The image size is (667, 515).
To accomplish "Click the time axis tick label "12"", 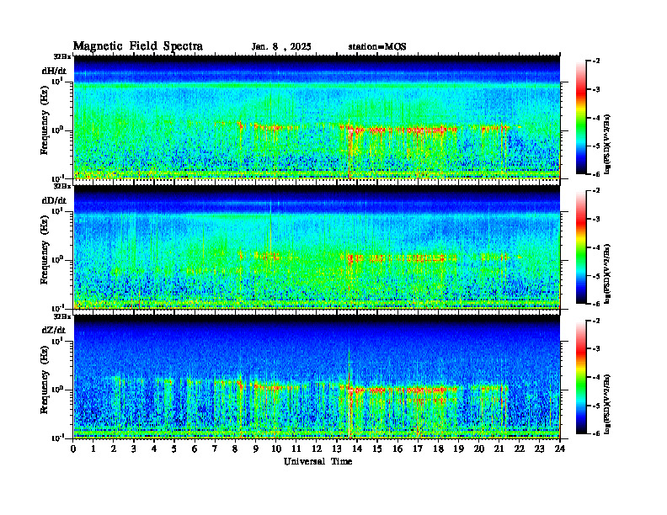I will [x=317, y=449].
